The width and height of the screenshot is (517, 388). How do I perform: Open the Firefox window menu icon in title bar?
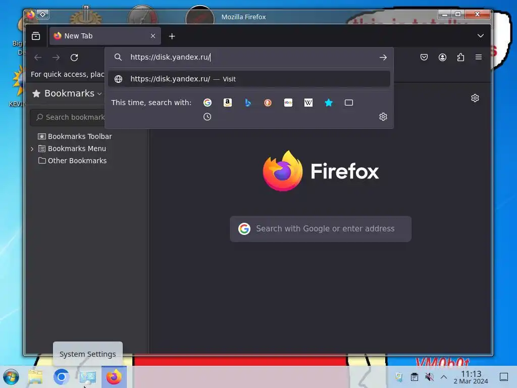click(31, 15)
